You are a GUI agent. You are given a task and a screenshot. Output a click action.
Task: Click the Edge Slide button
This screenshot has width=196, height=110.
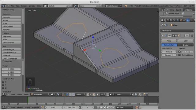coord(11,37)
